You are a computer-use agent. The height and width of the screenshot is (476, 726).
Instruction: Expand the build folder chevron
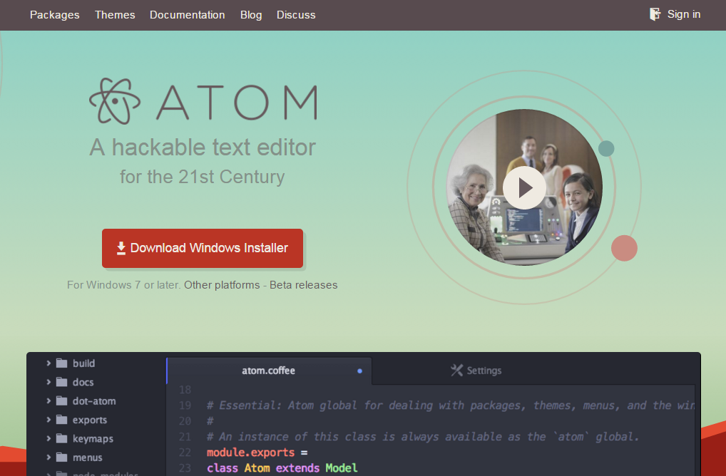[48, 363]
